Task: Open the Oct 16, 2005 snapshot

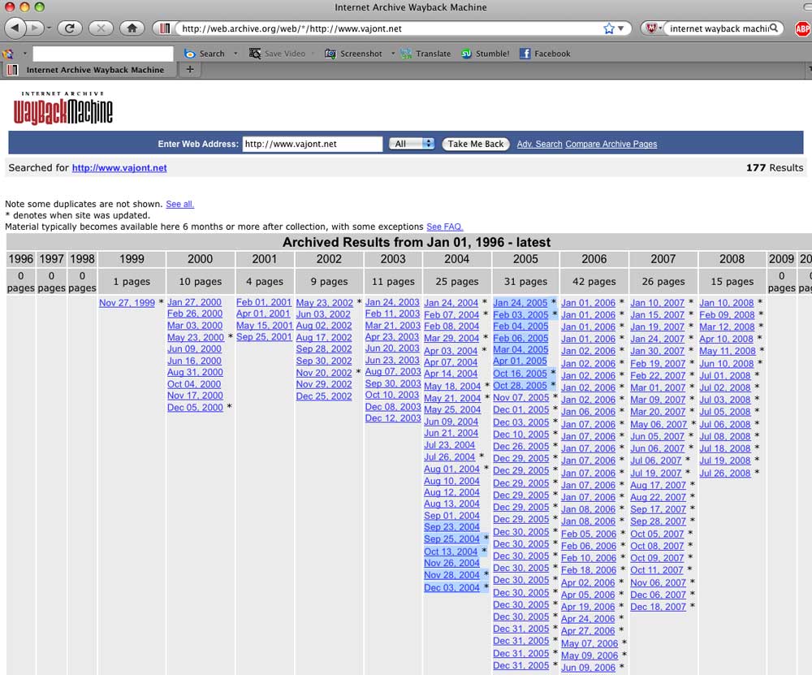Action: coord(520,374)
